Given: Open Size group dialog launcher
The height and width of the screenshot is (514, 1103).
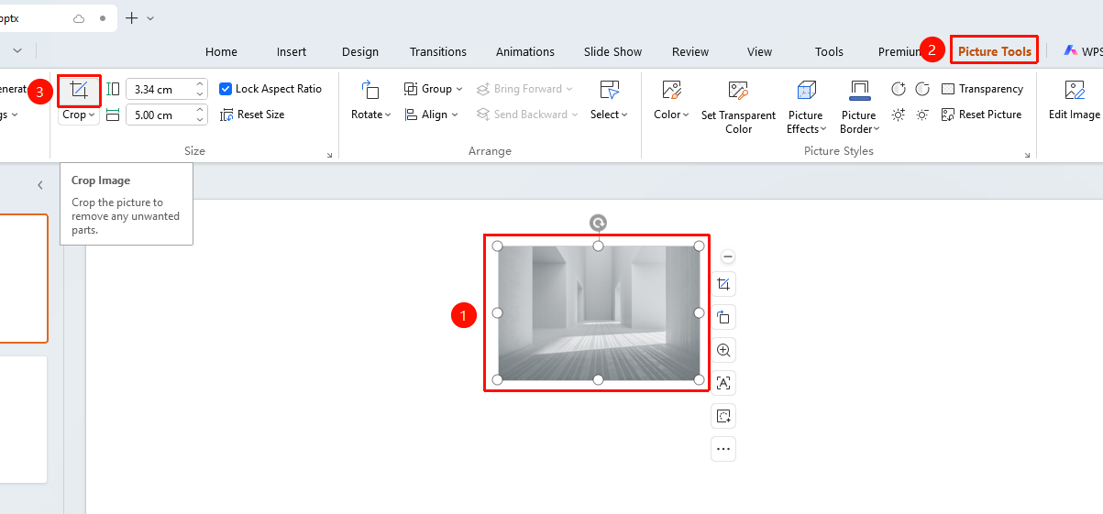Looking at the screenshot, I should [x=329, y=156].
